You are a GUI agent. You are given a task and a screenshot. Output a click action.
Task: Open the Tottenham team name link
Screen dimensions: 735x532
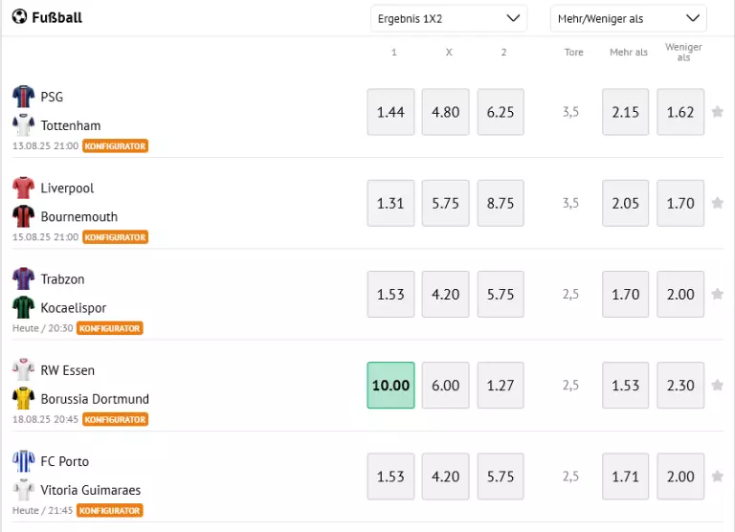coord(71,125)
